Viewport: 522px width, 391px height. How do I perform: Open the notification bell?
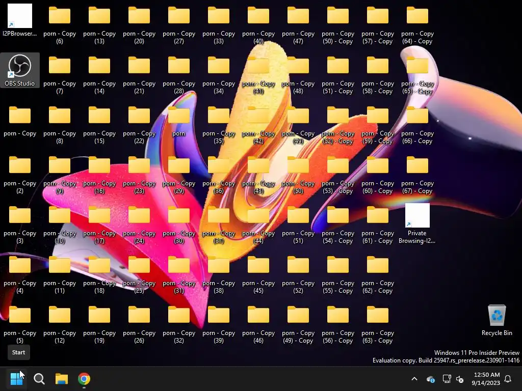click(508, 379)
